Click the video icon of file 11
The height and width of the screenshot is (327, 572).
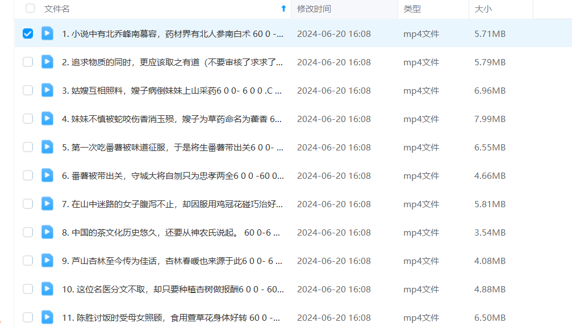click(47, 317)
